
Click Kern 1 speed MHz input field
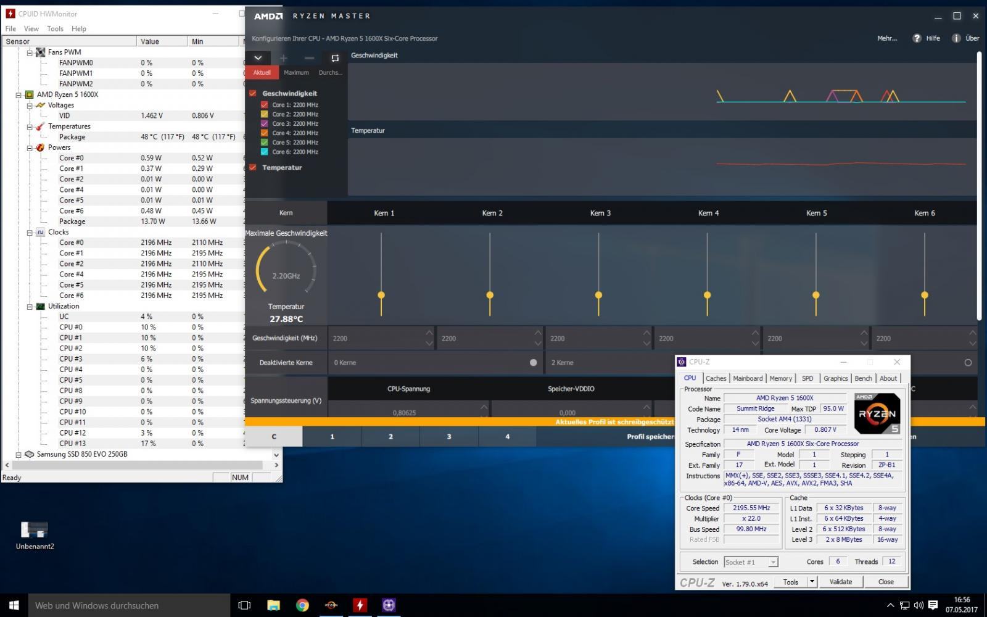pyautogui.click(x=381, y=338)
